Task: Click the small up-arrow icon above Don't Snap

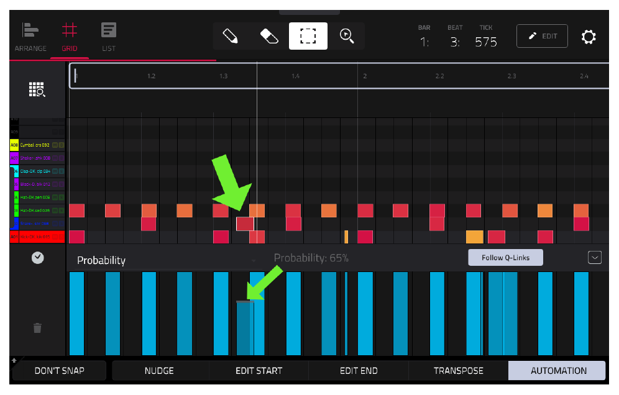Action: [14, 360]
